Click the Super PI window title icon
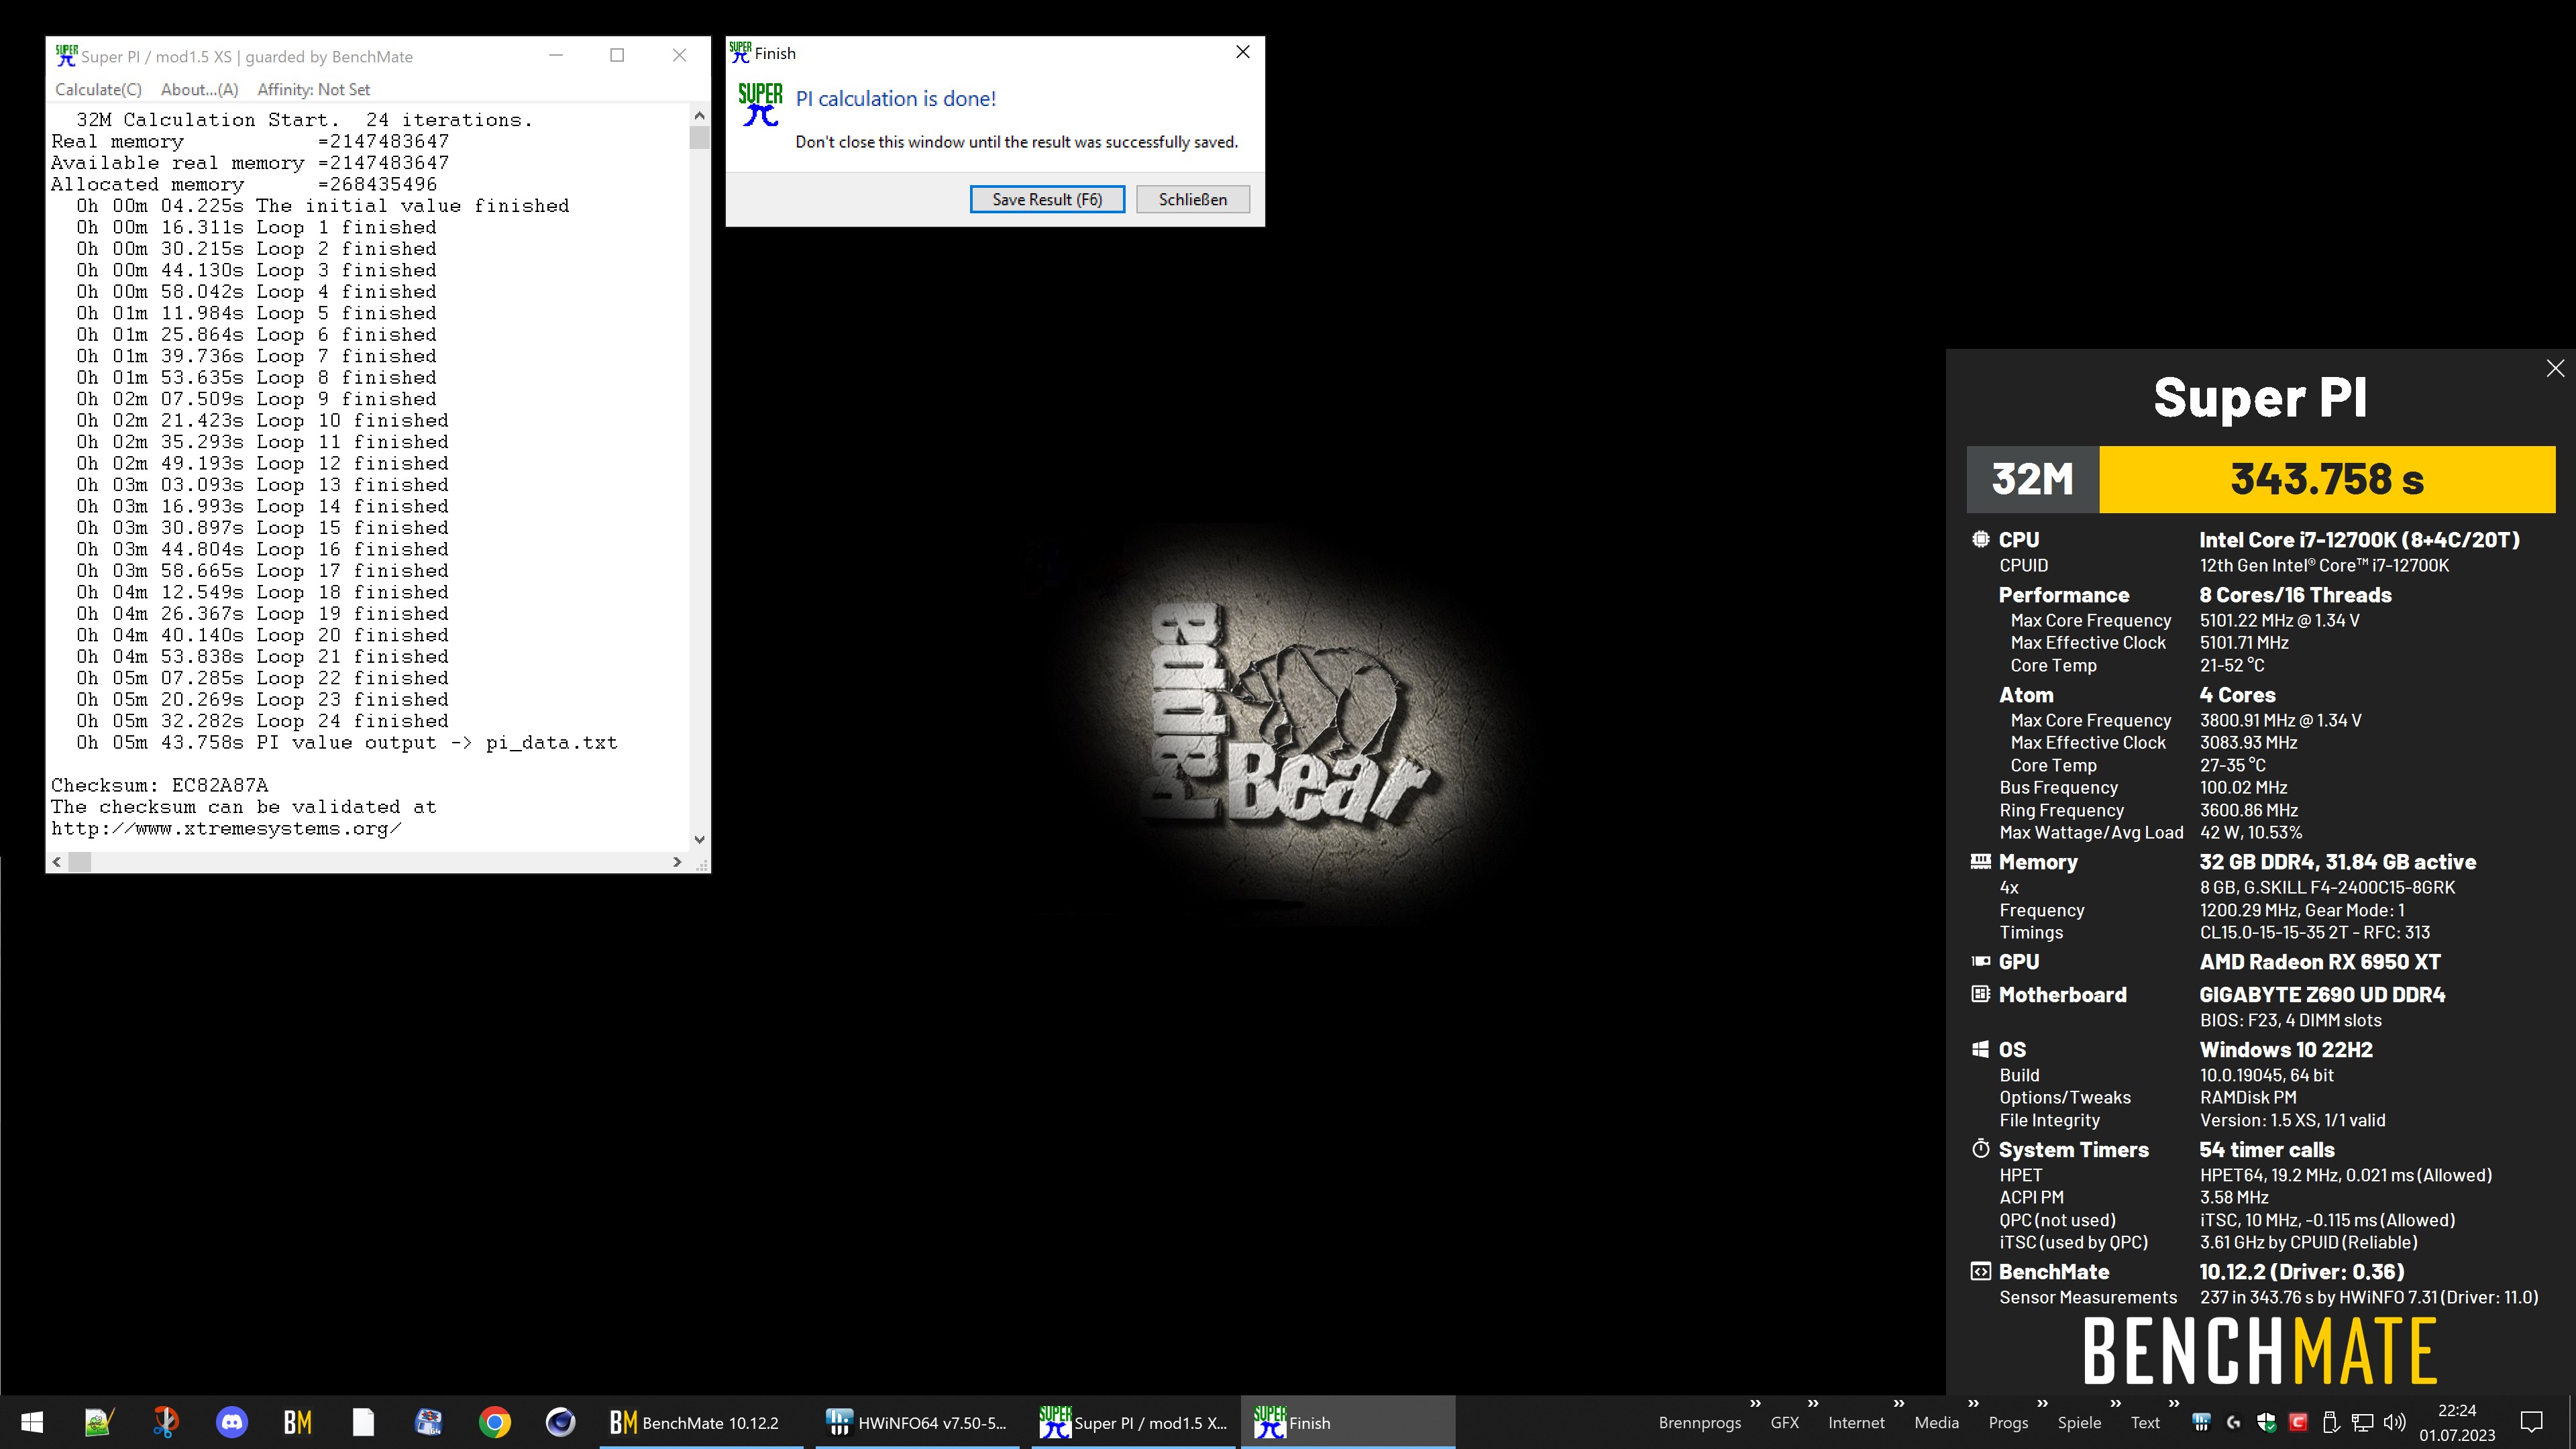 (x=66, y=56)
